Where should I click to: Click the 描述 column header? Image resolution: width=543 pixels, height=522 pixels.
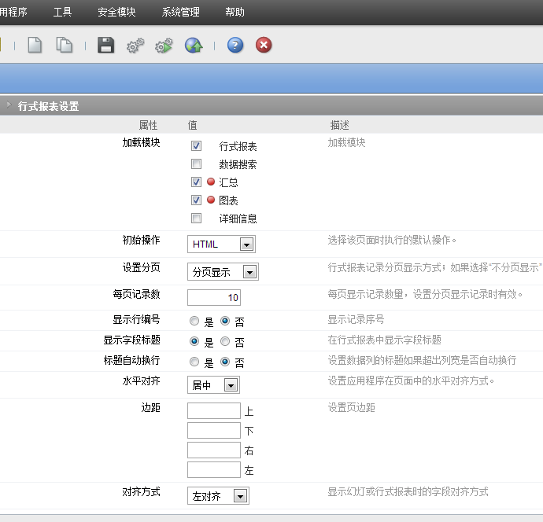coord(339,125)
